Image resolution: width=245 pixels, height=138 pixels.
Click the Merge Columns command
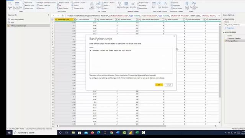click(x=108, y=3)
